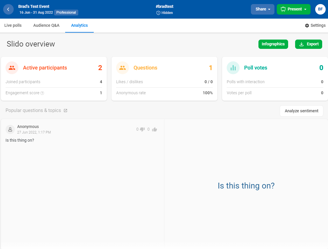The width and height of the screenshot is (328, 249).
Task: Click the Active participants icon
Action: 12,67
